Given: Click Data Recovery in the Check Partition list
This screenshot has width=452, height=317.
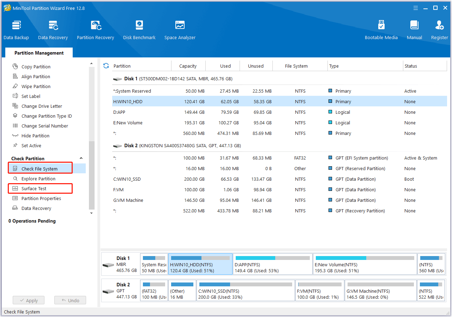Looking at the screenshot, I should coord(36,208).
